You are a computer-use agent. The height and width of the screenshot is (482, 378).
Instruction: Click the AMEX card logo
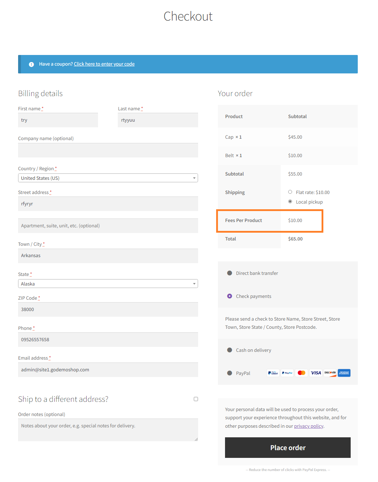pos(344,373)
